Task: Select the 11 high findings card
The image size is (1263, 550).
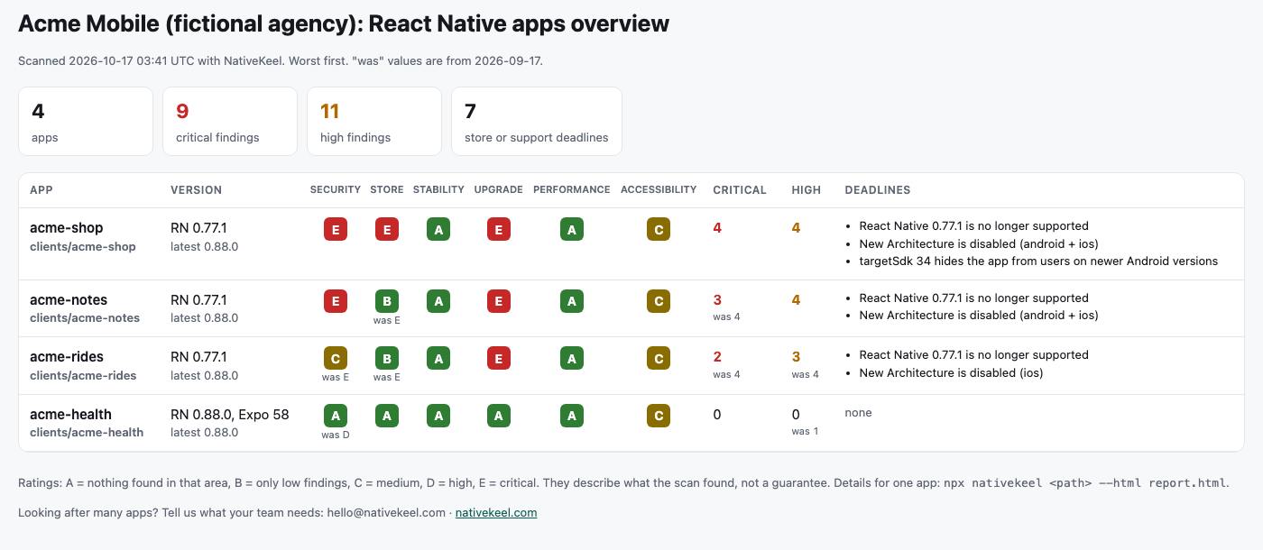Action: (374, 122)
